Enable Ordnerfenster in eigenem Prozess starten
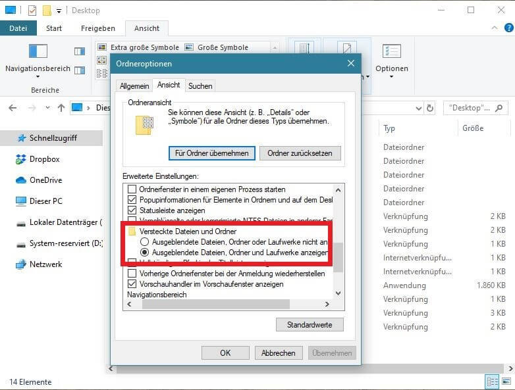This screenshot has width=515, height=390. 132,189
